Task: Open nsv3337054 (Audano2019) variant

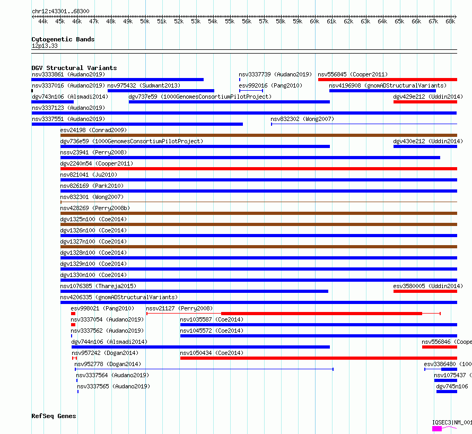Action: [x=73, y=325]
